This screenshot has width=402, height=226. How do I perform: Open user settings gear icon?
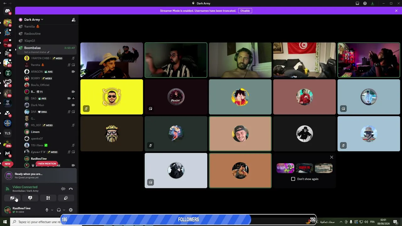71,210
